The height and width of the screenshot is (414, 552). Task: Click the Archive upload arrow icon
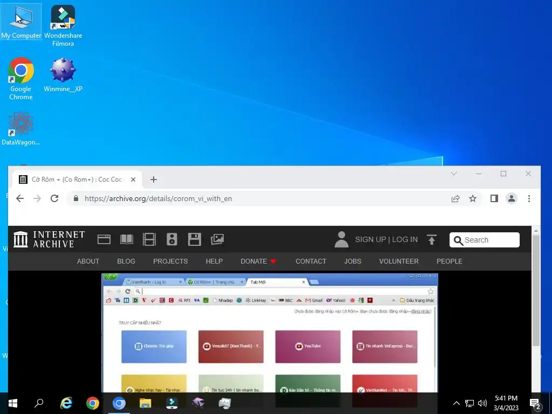coord(432,239)
